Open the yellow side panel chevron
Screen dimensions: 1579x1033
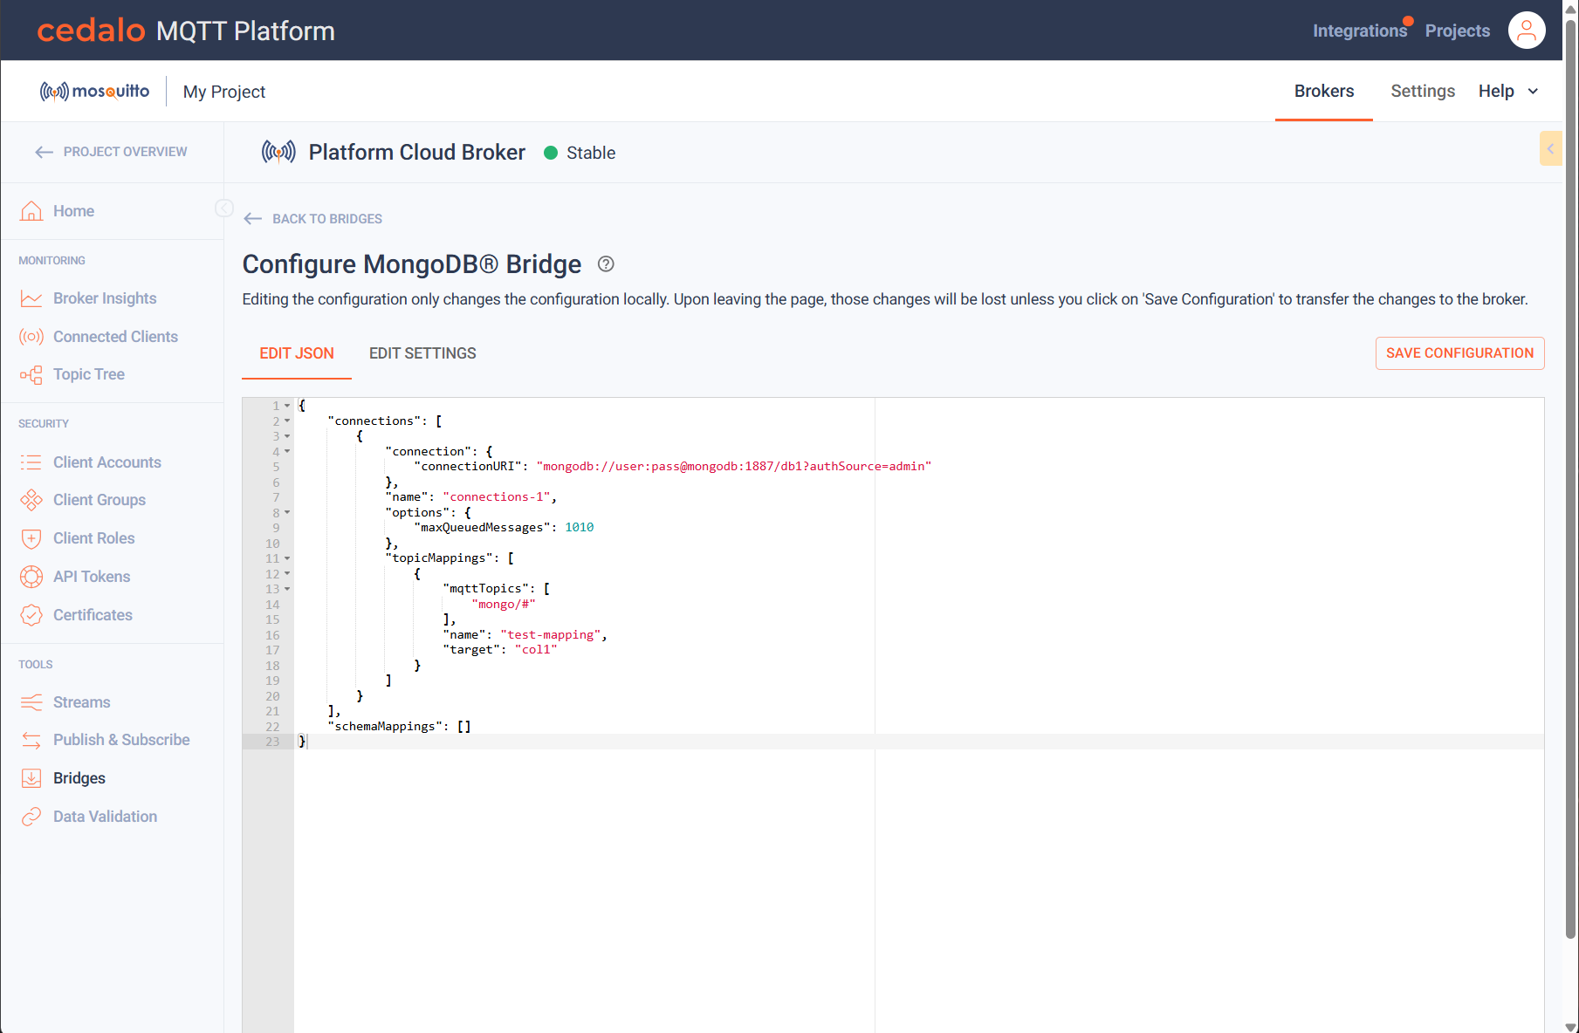point(1550,148)
